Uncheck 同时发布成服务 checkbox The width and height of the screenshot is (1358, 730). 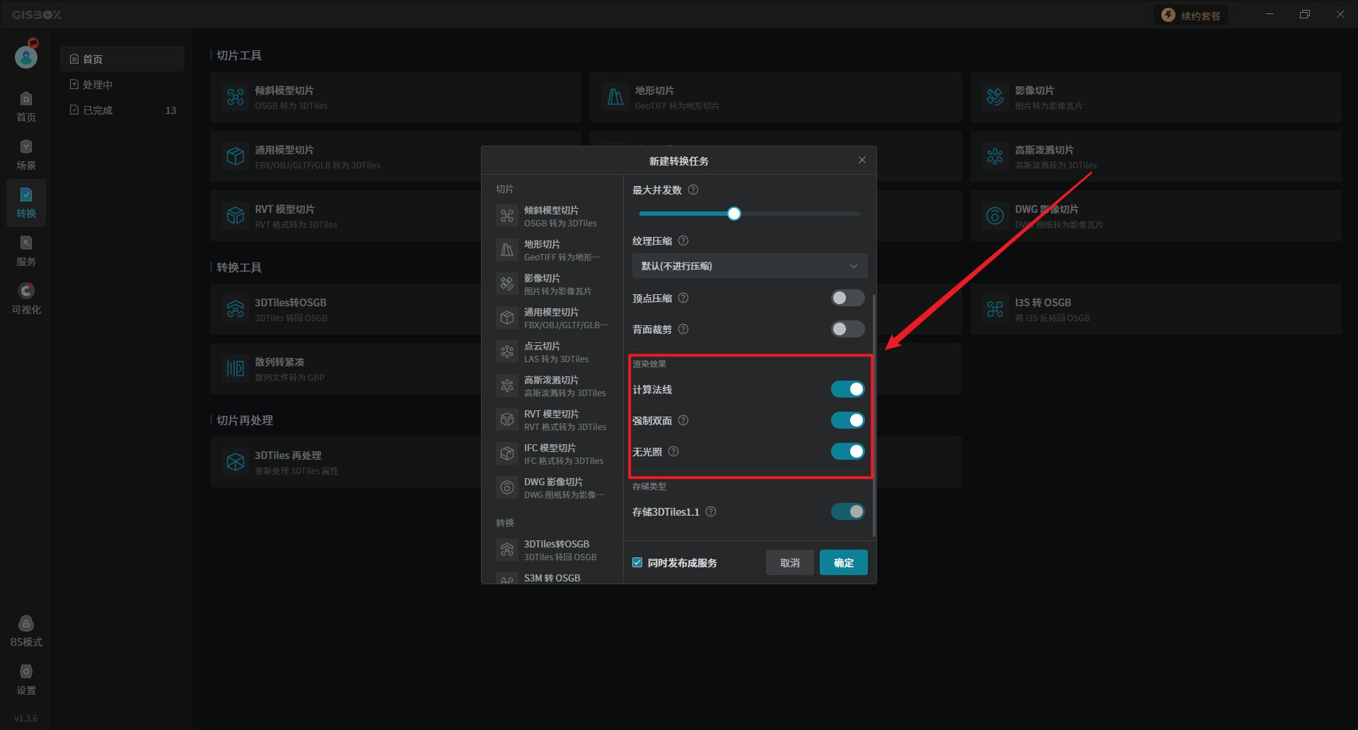point(637,563)
